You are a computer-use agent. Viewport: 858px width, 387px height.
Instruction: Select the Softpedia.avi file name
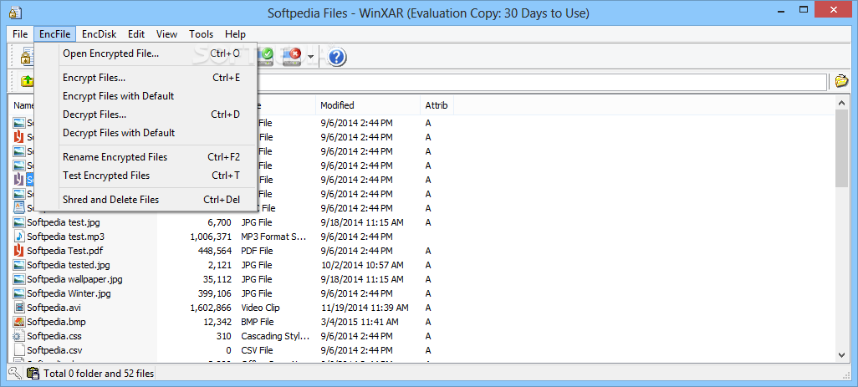(54, 308)
